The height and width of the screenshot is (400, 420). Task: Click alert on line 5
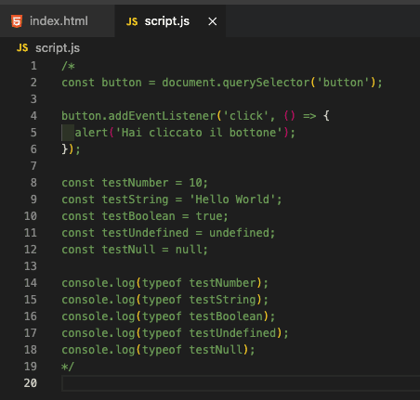pos(91,133)
